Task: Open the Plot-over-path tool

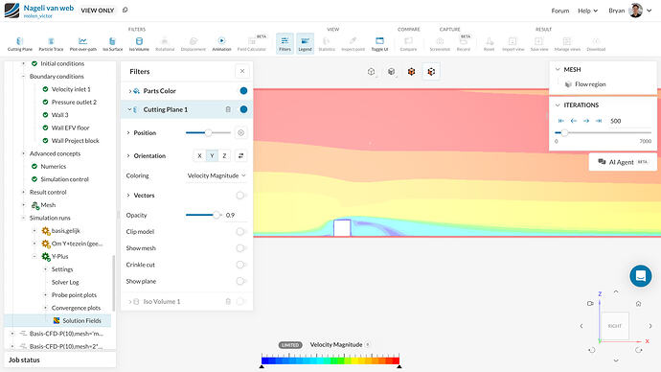Action: coord(83,44)
